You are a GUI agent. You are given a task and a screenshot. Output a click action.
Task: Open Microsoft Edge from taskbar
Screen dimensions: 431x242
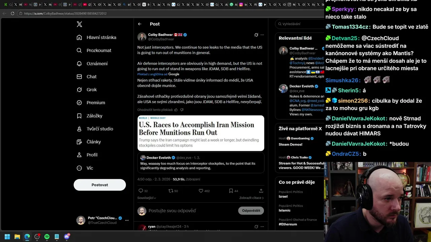27,237
